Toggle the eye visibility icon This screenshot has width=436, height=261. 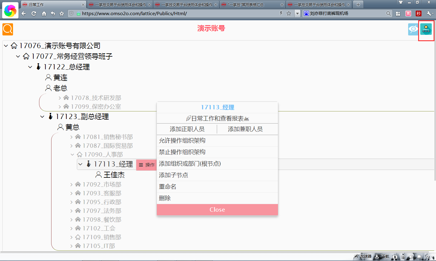[413, 29]
